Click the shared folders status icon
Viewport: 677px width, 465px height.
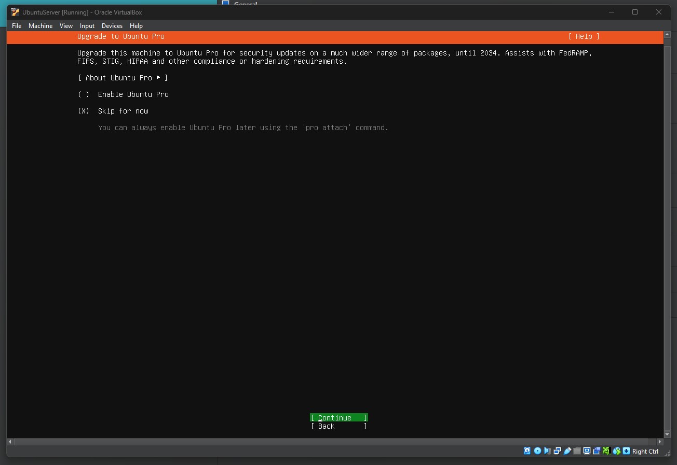[x=577, y=451]
